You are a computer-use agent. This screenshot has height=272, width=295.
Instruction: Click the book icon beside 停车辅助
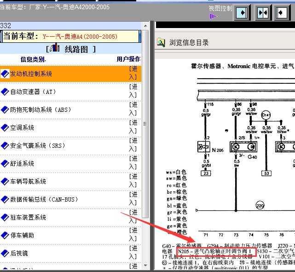coord(5,235)
